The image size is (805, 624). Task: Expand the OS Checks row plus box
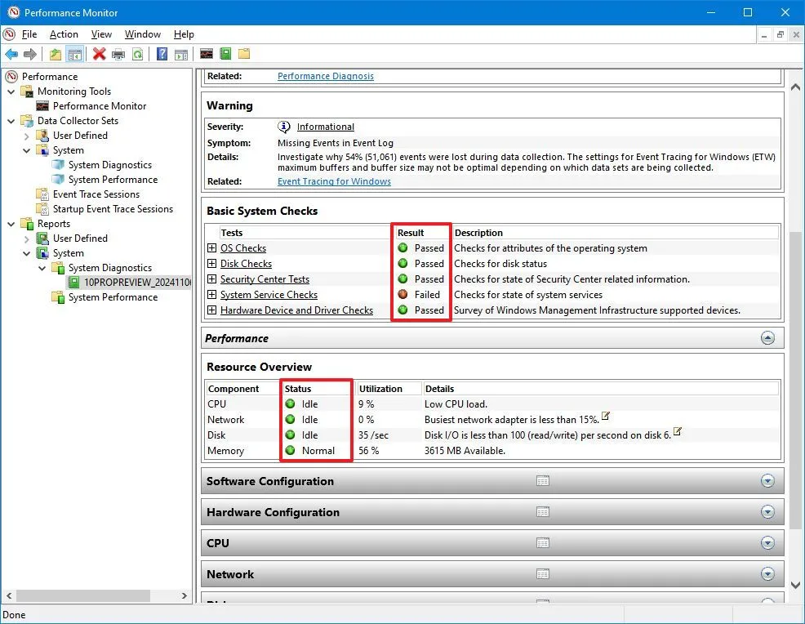[211, 248]
